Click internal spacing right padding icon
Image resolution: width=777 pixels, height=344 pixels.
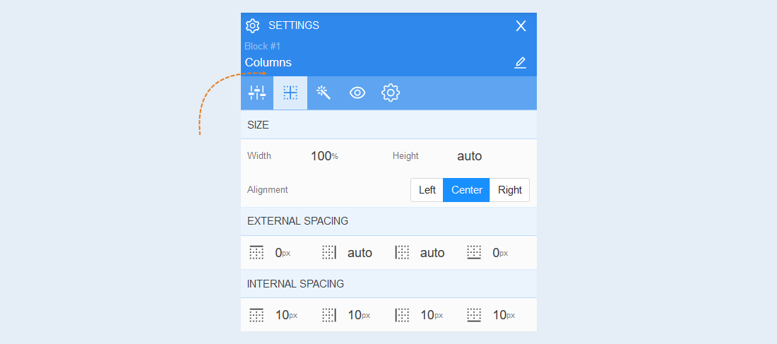click(x=330, y=315)
